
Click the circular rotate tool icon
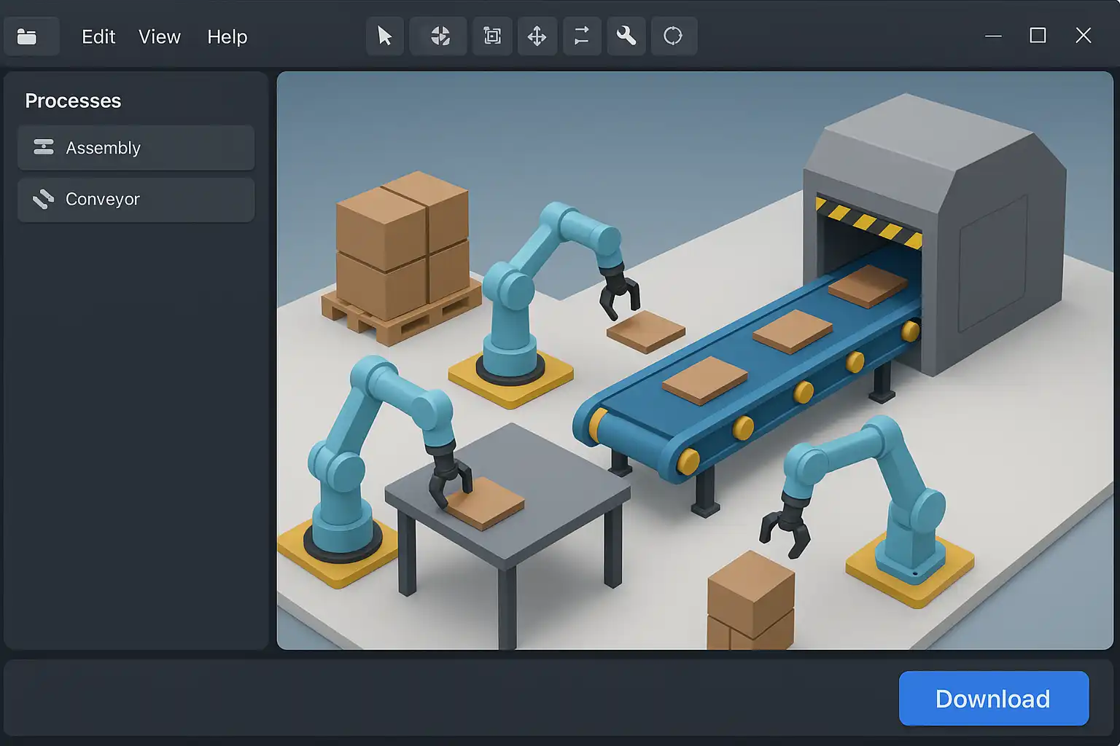(673, 36)
